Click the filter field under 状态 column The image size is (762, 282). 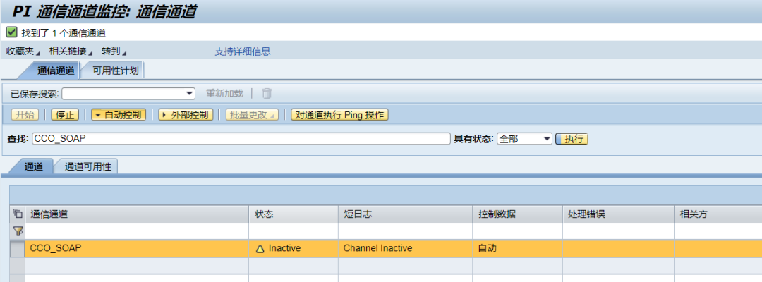pos(294,231)
